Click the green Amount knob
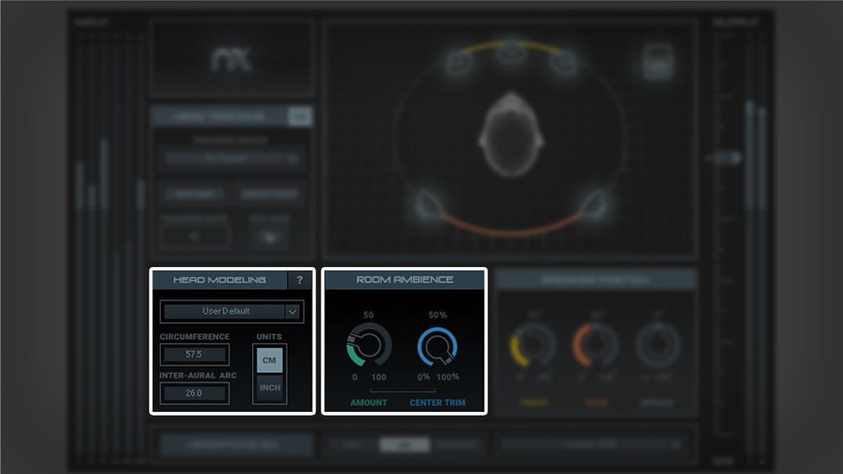This screenshot has width=843, height=474. point(369,345)
